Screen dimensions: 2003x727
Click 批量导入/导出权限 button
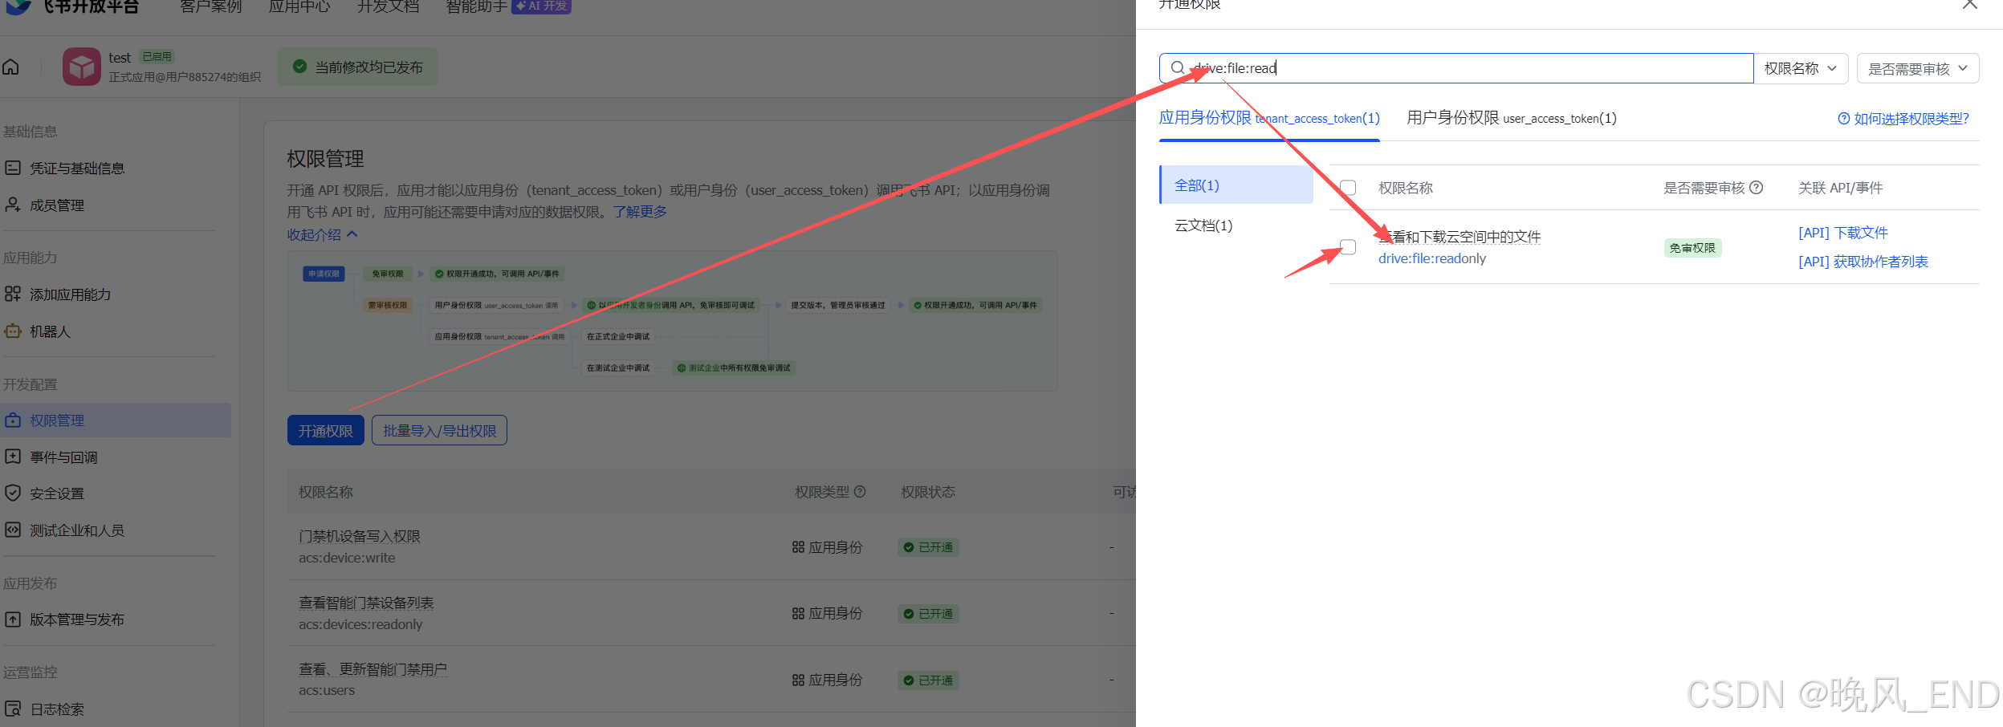(439, 431)
